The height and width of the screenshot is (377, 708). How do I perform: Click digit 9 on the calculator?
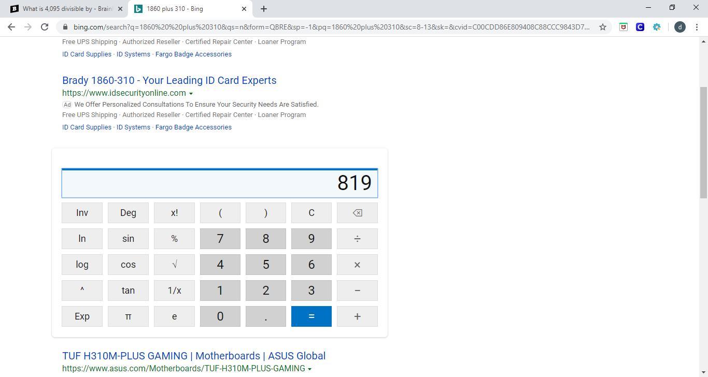point(311,239)
